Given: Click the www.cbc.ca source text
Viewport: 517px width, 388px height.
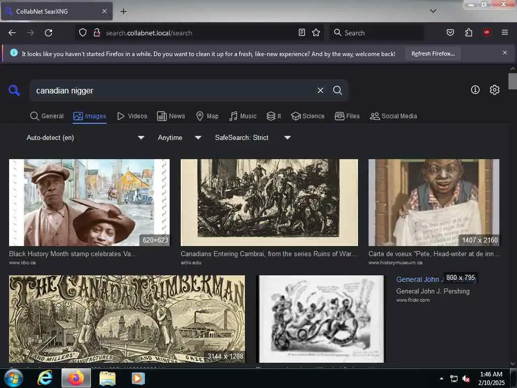Looking at the screenshot, I should [x=22, y=263].
